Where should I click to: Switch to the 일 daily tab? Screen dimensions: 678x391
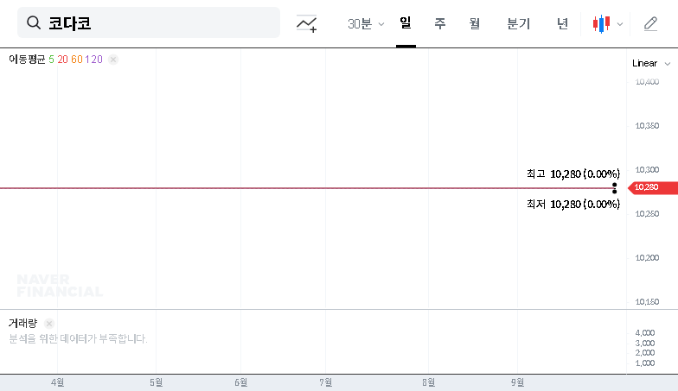tap(405, 24)
